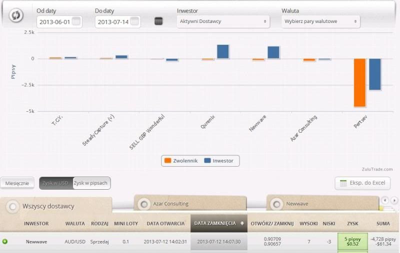The width and height of the screenshot is (400, 253).
Task: Click the ZuluTrade.com chart credit link
Action: pos(377,169)
